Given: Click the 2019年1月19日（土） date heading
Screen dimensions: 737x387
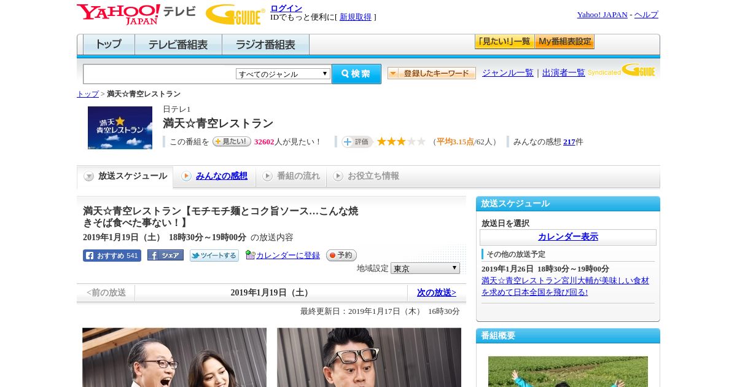Looking at the screenshot, I should 271,293.
